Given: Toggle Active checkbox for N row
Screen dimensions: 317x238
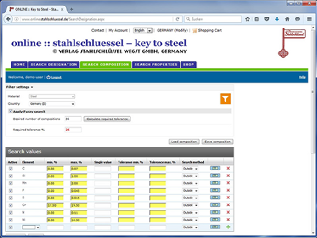Looking at the screenshot, I should tap(11, 213).
